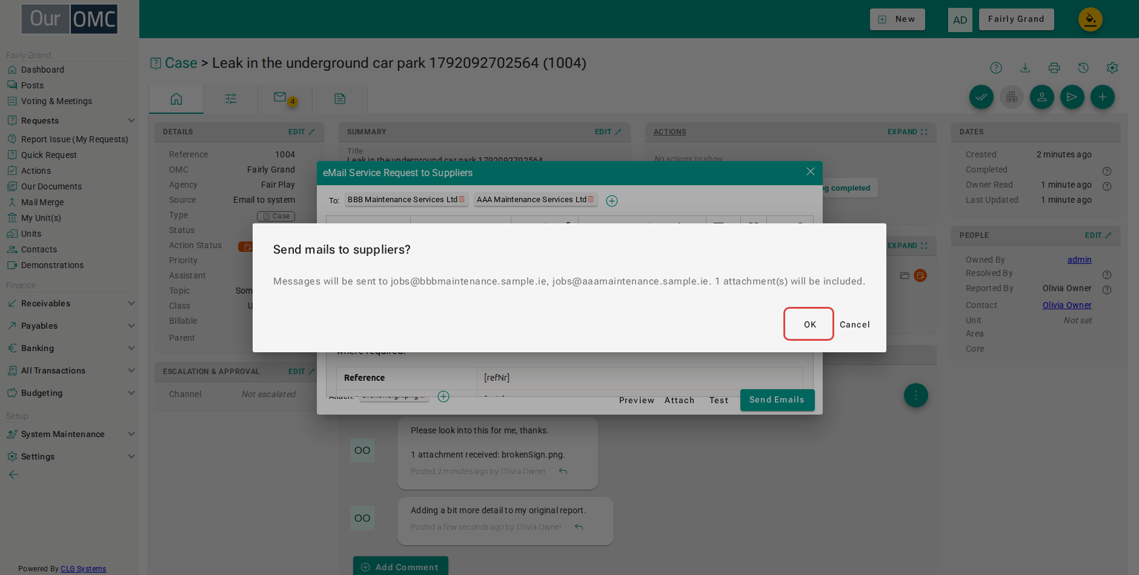Open the three-dot floating menu button
The height and width of the screenshot is (575, 1139).
point(916,395)
